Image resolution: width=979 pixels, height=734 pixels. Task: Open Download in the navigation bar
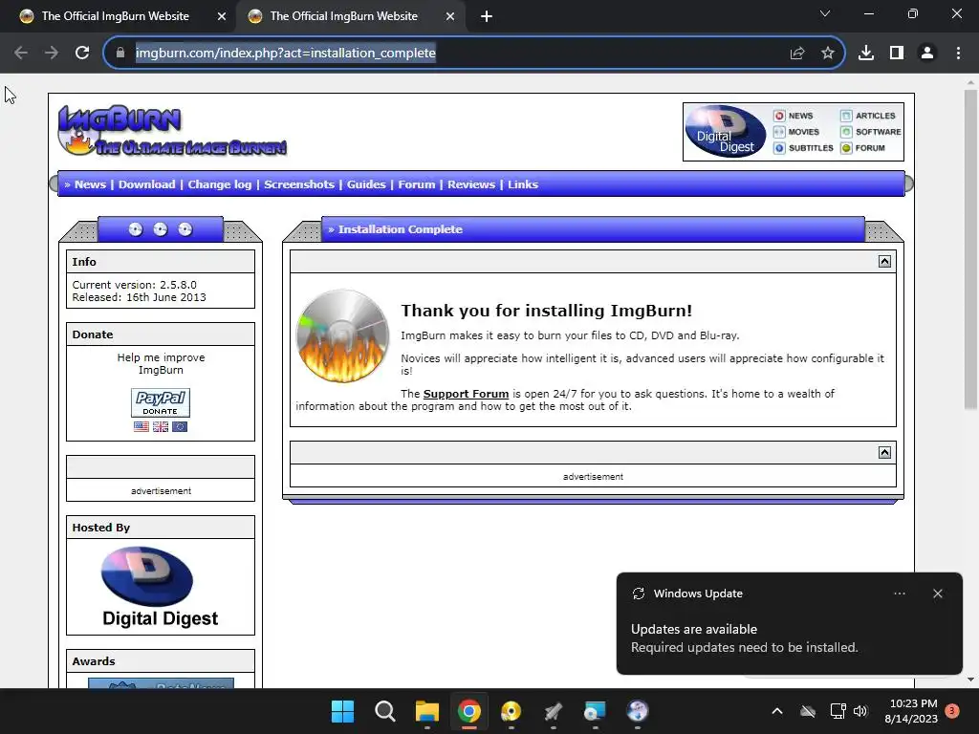coord(146,184)
